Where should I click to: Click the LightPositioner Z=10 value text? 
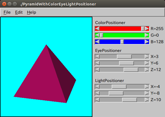pos(156,100)
